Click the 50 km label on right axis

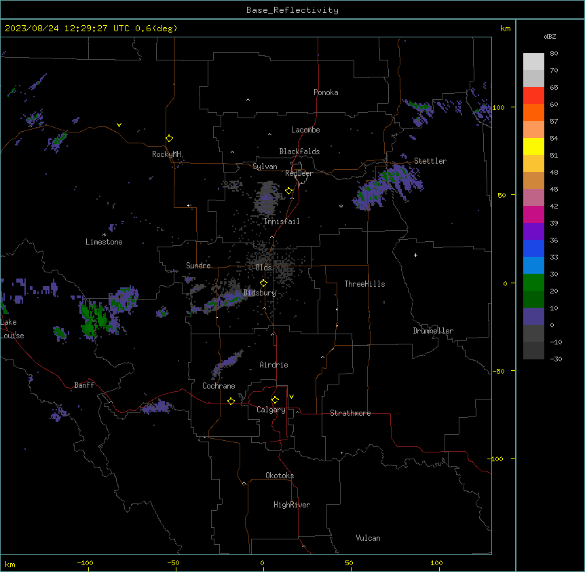pos(502,195)
